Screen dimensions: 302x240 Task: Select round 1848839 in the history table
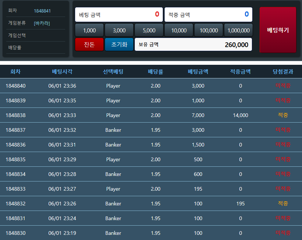click(15, 100)
